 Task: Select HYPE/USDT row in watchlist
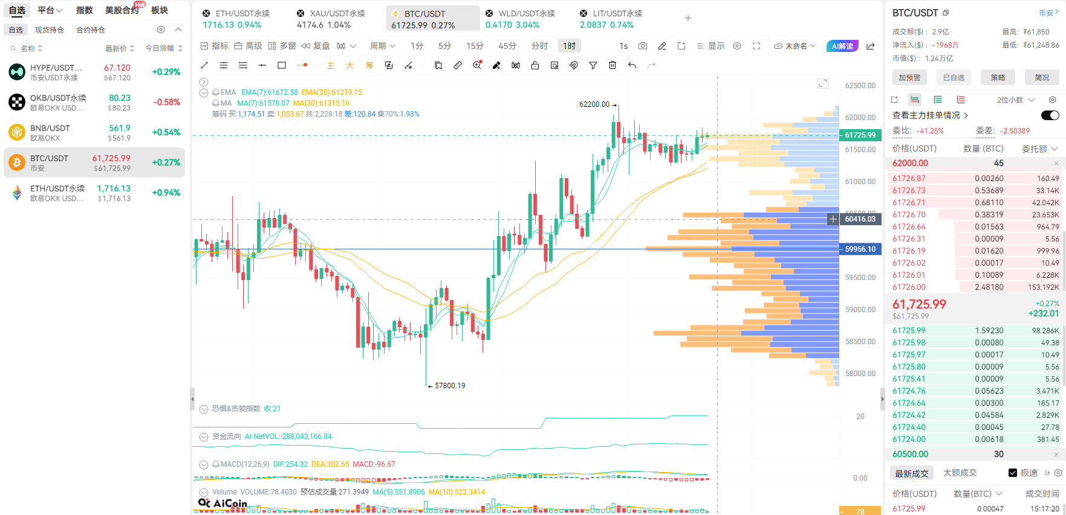(94, 72)
